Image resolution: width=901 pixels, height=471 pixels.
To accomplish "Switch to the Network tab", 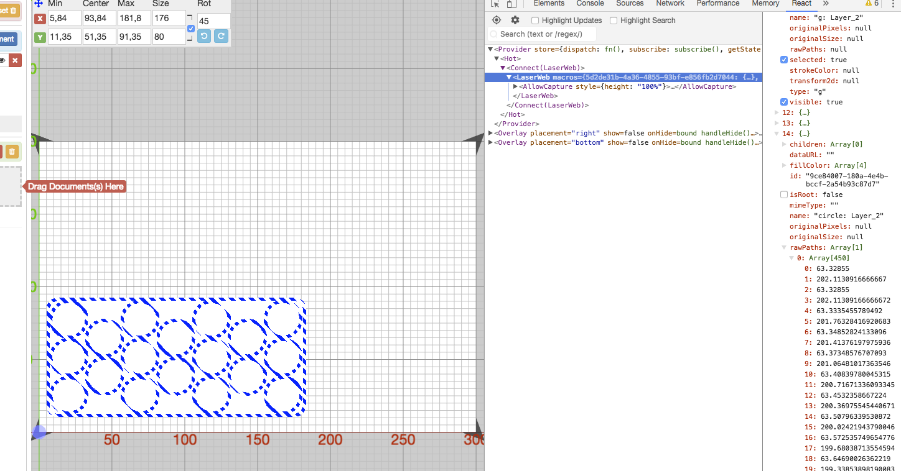I will pos(670,3).
